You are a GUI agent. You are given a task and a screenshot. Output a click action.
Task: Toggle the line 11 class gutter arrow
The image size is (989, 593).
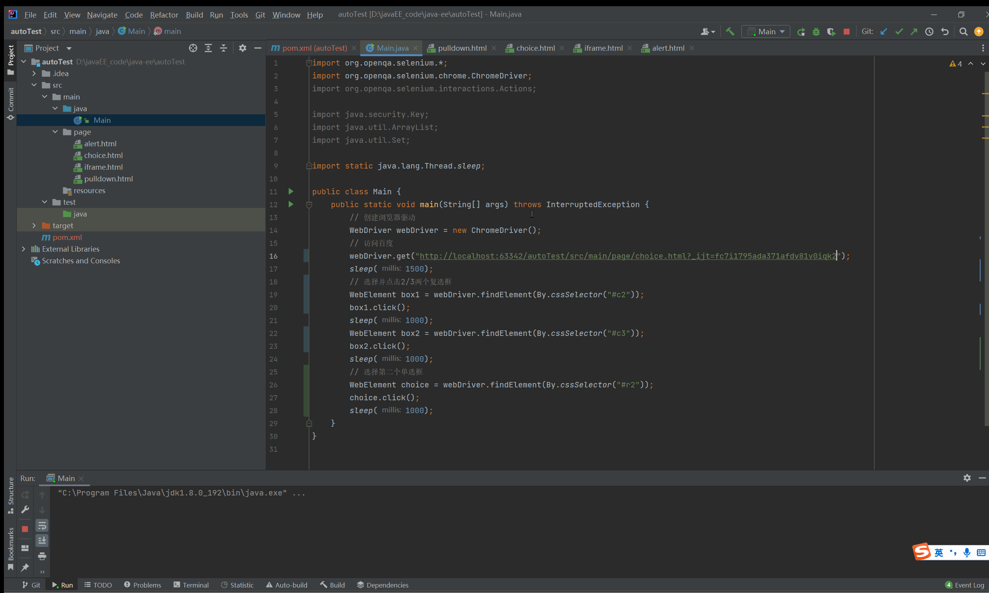(x=291, y=191)
